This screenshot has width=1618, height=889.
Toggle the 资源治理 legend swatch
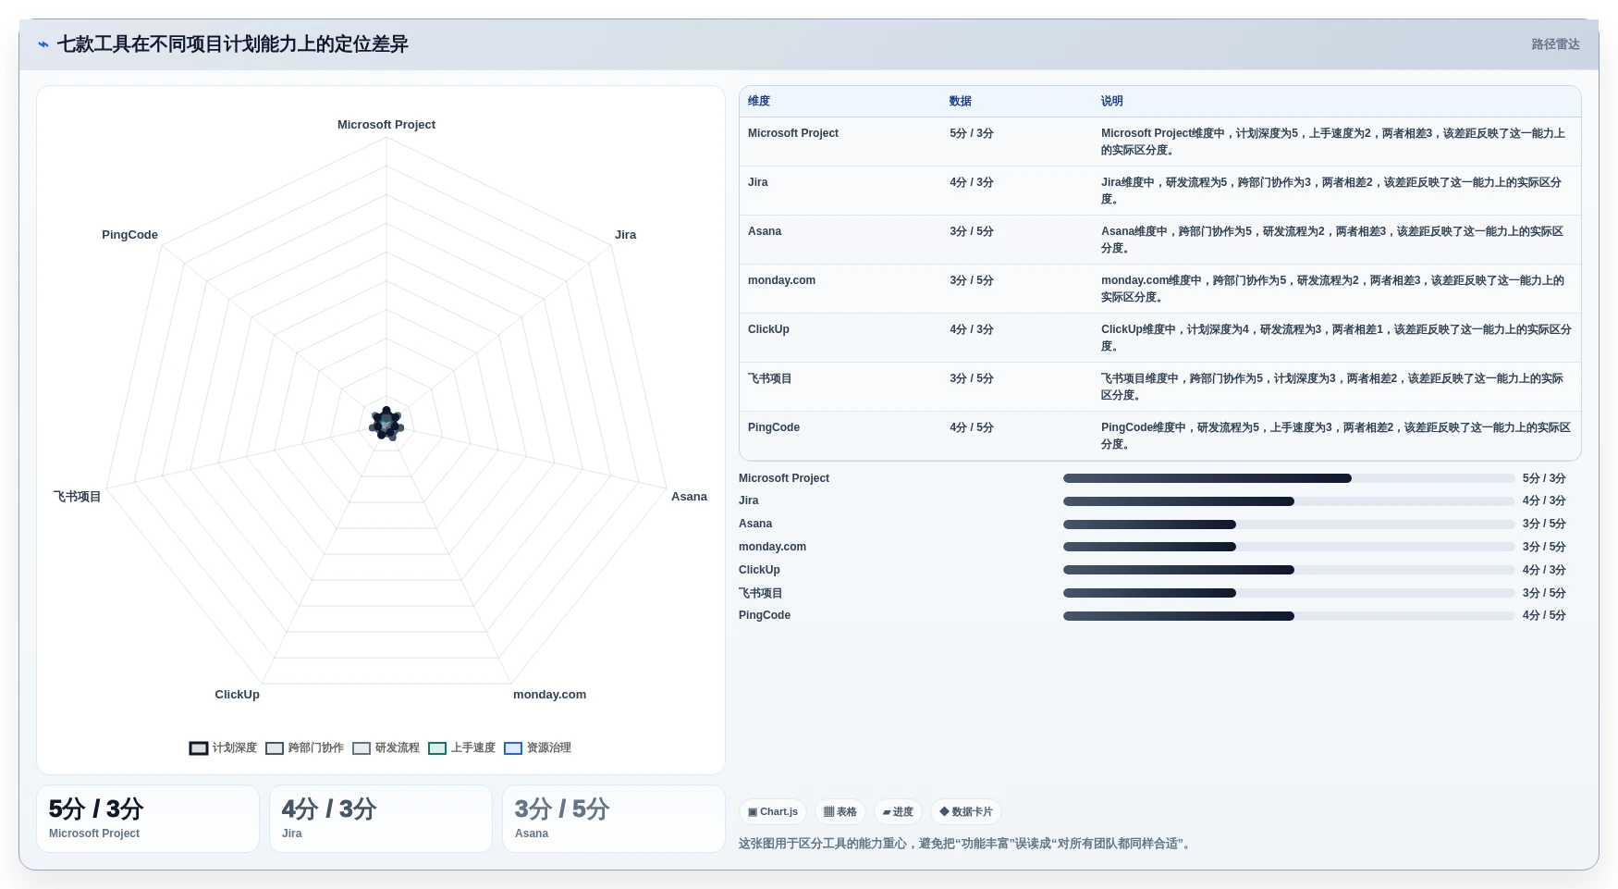tap(513, 748)
